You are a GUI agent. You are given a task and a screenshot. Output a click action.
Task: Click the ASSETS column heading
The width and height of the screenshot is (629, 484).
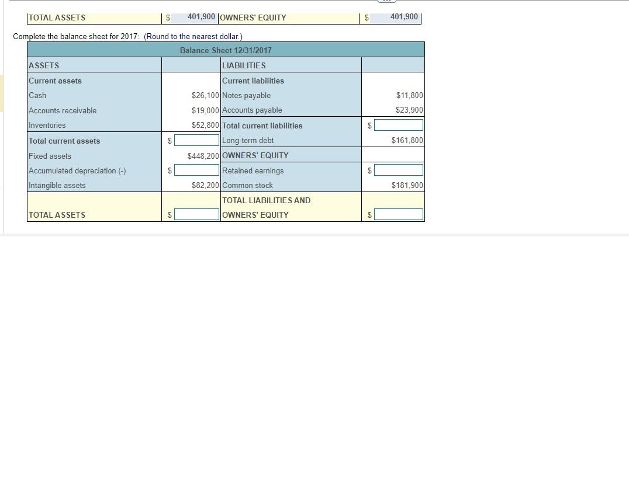[x=44, y=65]
